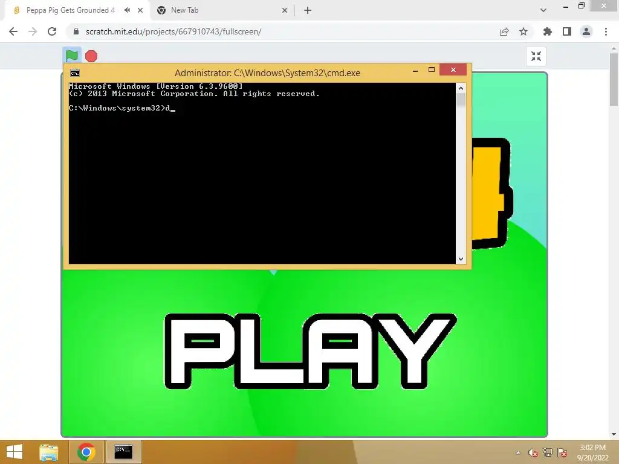Bookmark this tab with the star icon
The width and height of the screenshot is (619, 464).
click(523, 31)
